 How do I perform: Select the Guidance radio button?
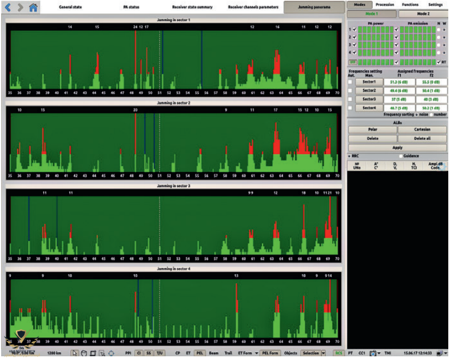coord(401,156)
